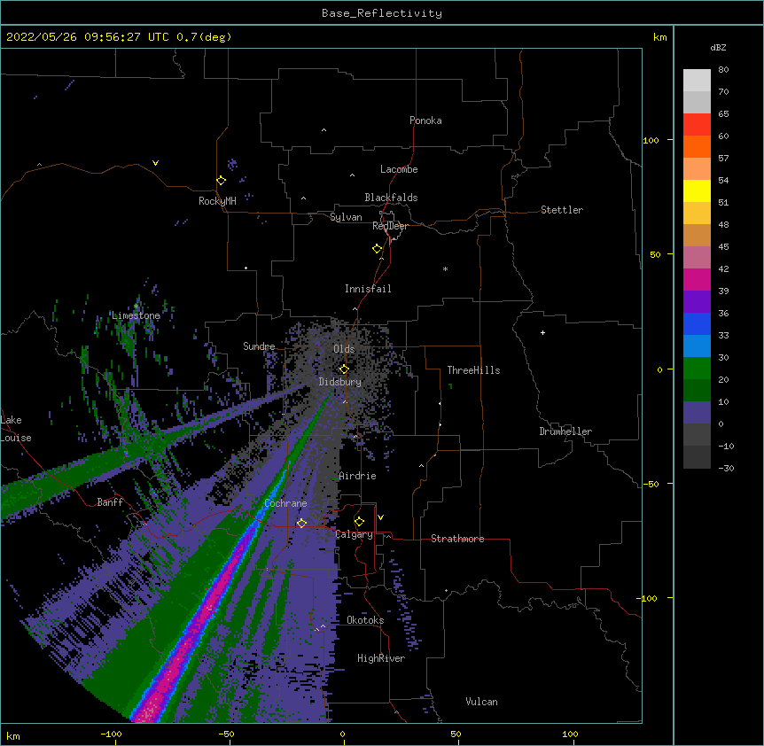Click the Sylvan map label
Image resolution: width=764 pixels, height=746 pixels.
click(346, 217)
